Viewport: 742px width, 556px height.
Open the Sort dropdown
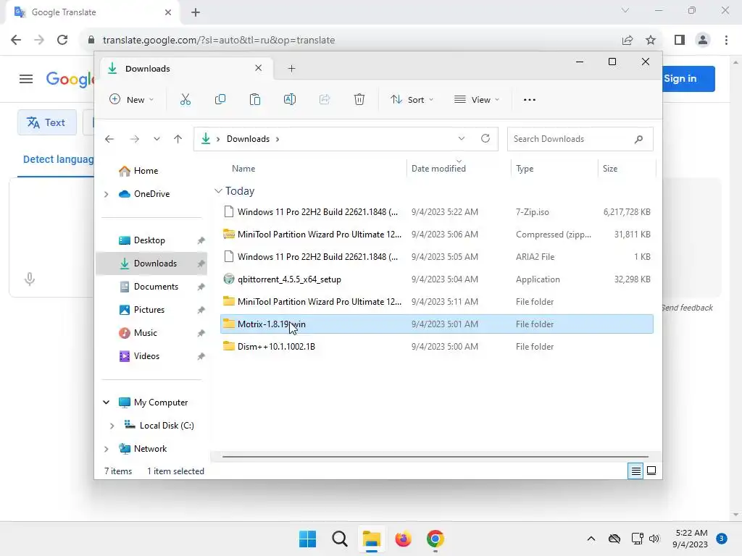tap(412, 100)
